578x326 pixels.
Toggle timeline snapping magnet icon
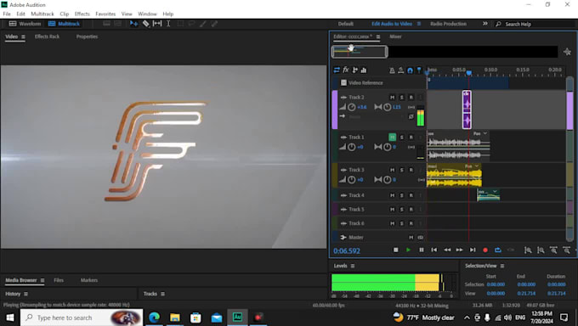click(410, 70)
